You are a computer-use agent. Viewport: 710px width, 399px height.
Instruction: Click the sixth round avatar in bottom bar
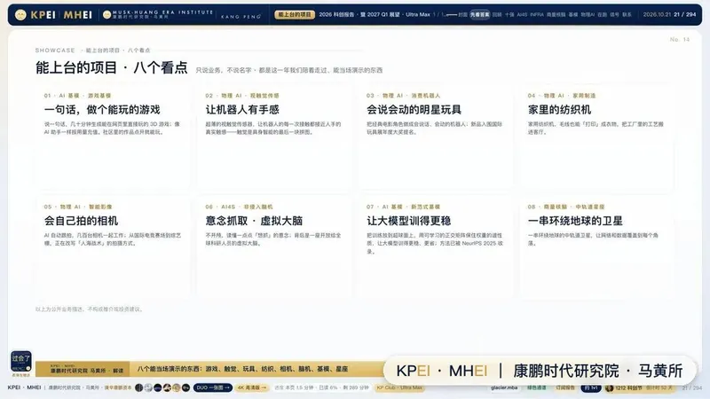tap(185, 387)
